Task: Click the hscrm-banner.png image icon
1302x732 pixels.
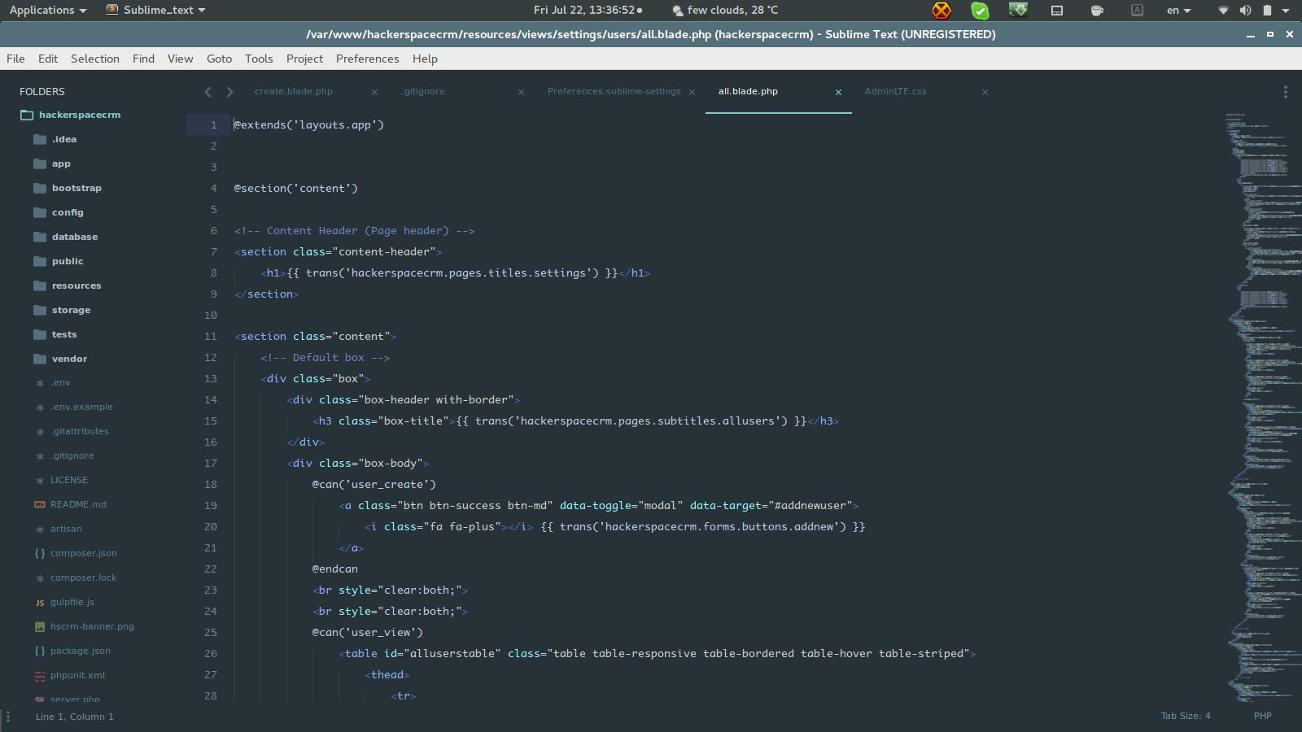Action: 40,626
